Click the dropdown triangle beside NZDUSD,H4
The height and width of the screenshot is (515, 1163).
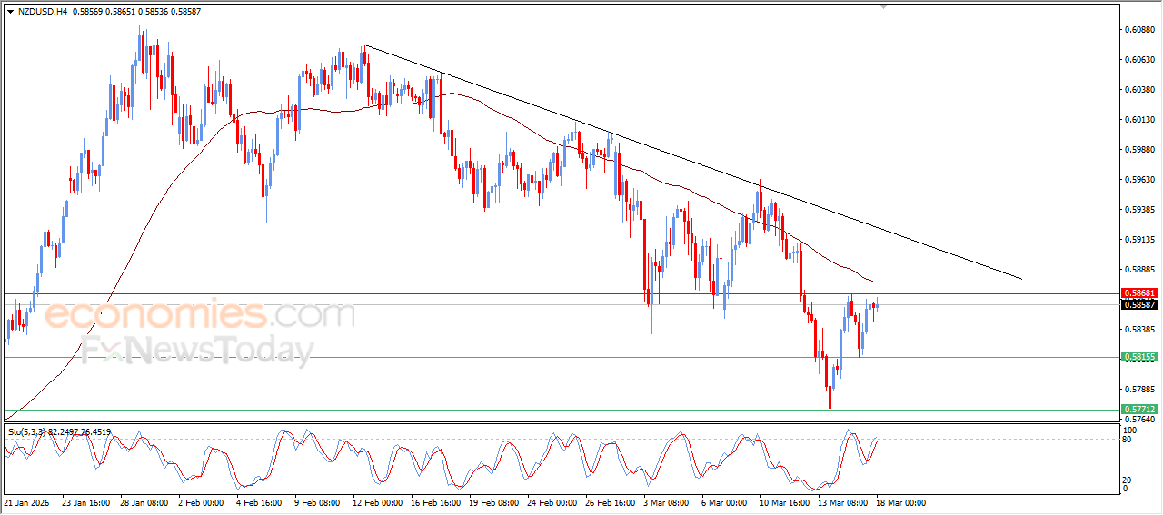[x=10, y=12]
